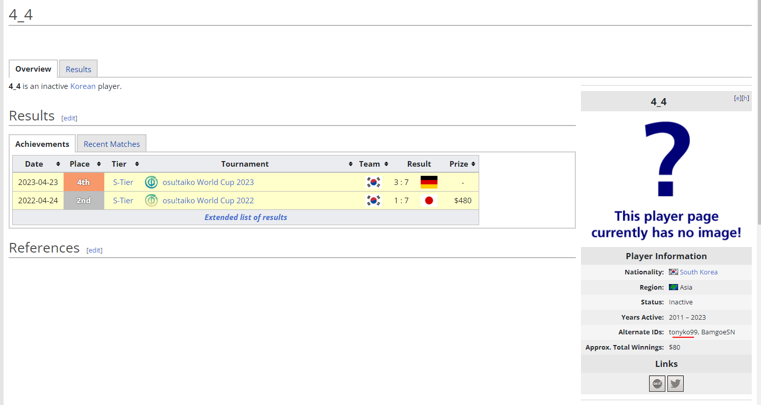Screen dimensions: 761x405
Task: Click the Germany flag in Result column
Action: 429,182
